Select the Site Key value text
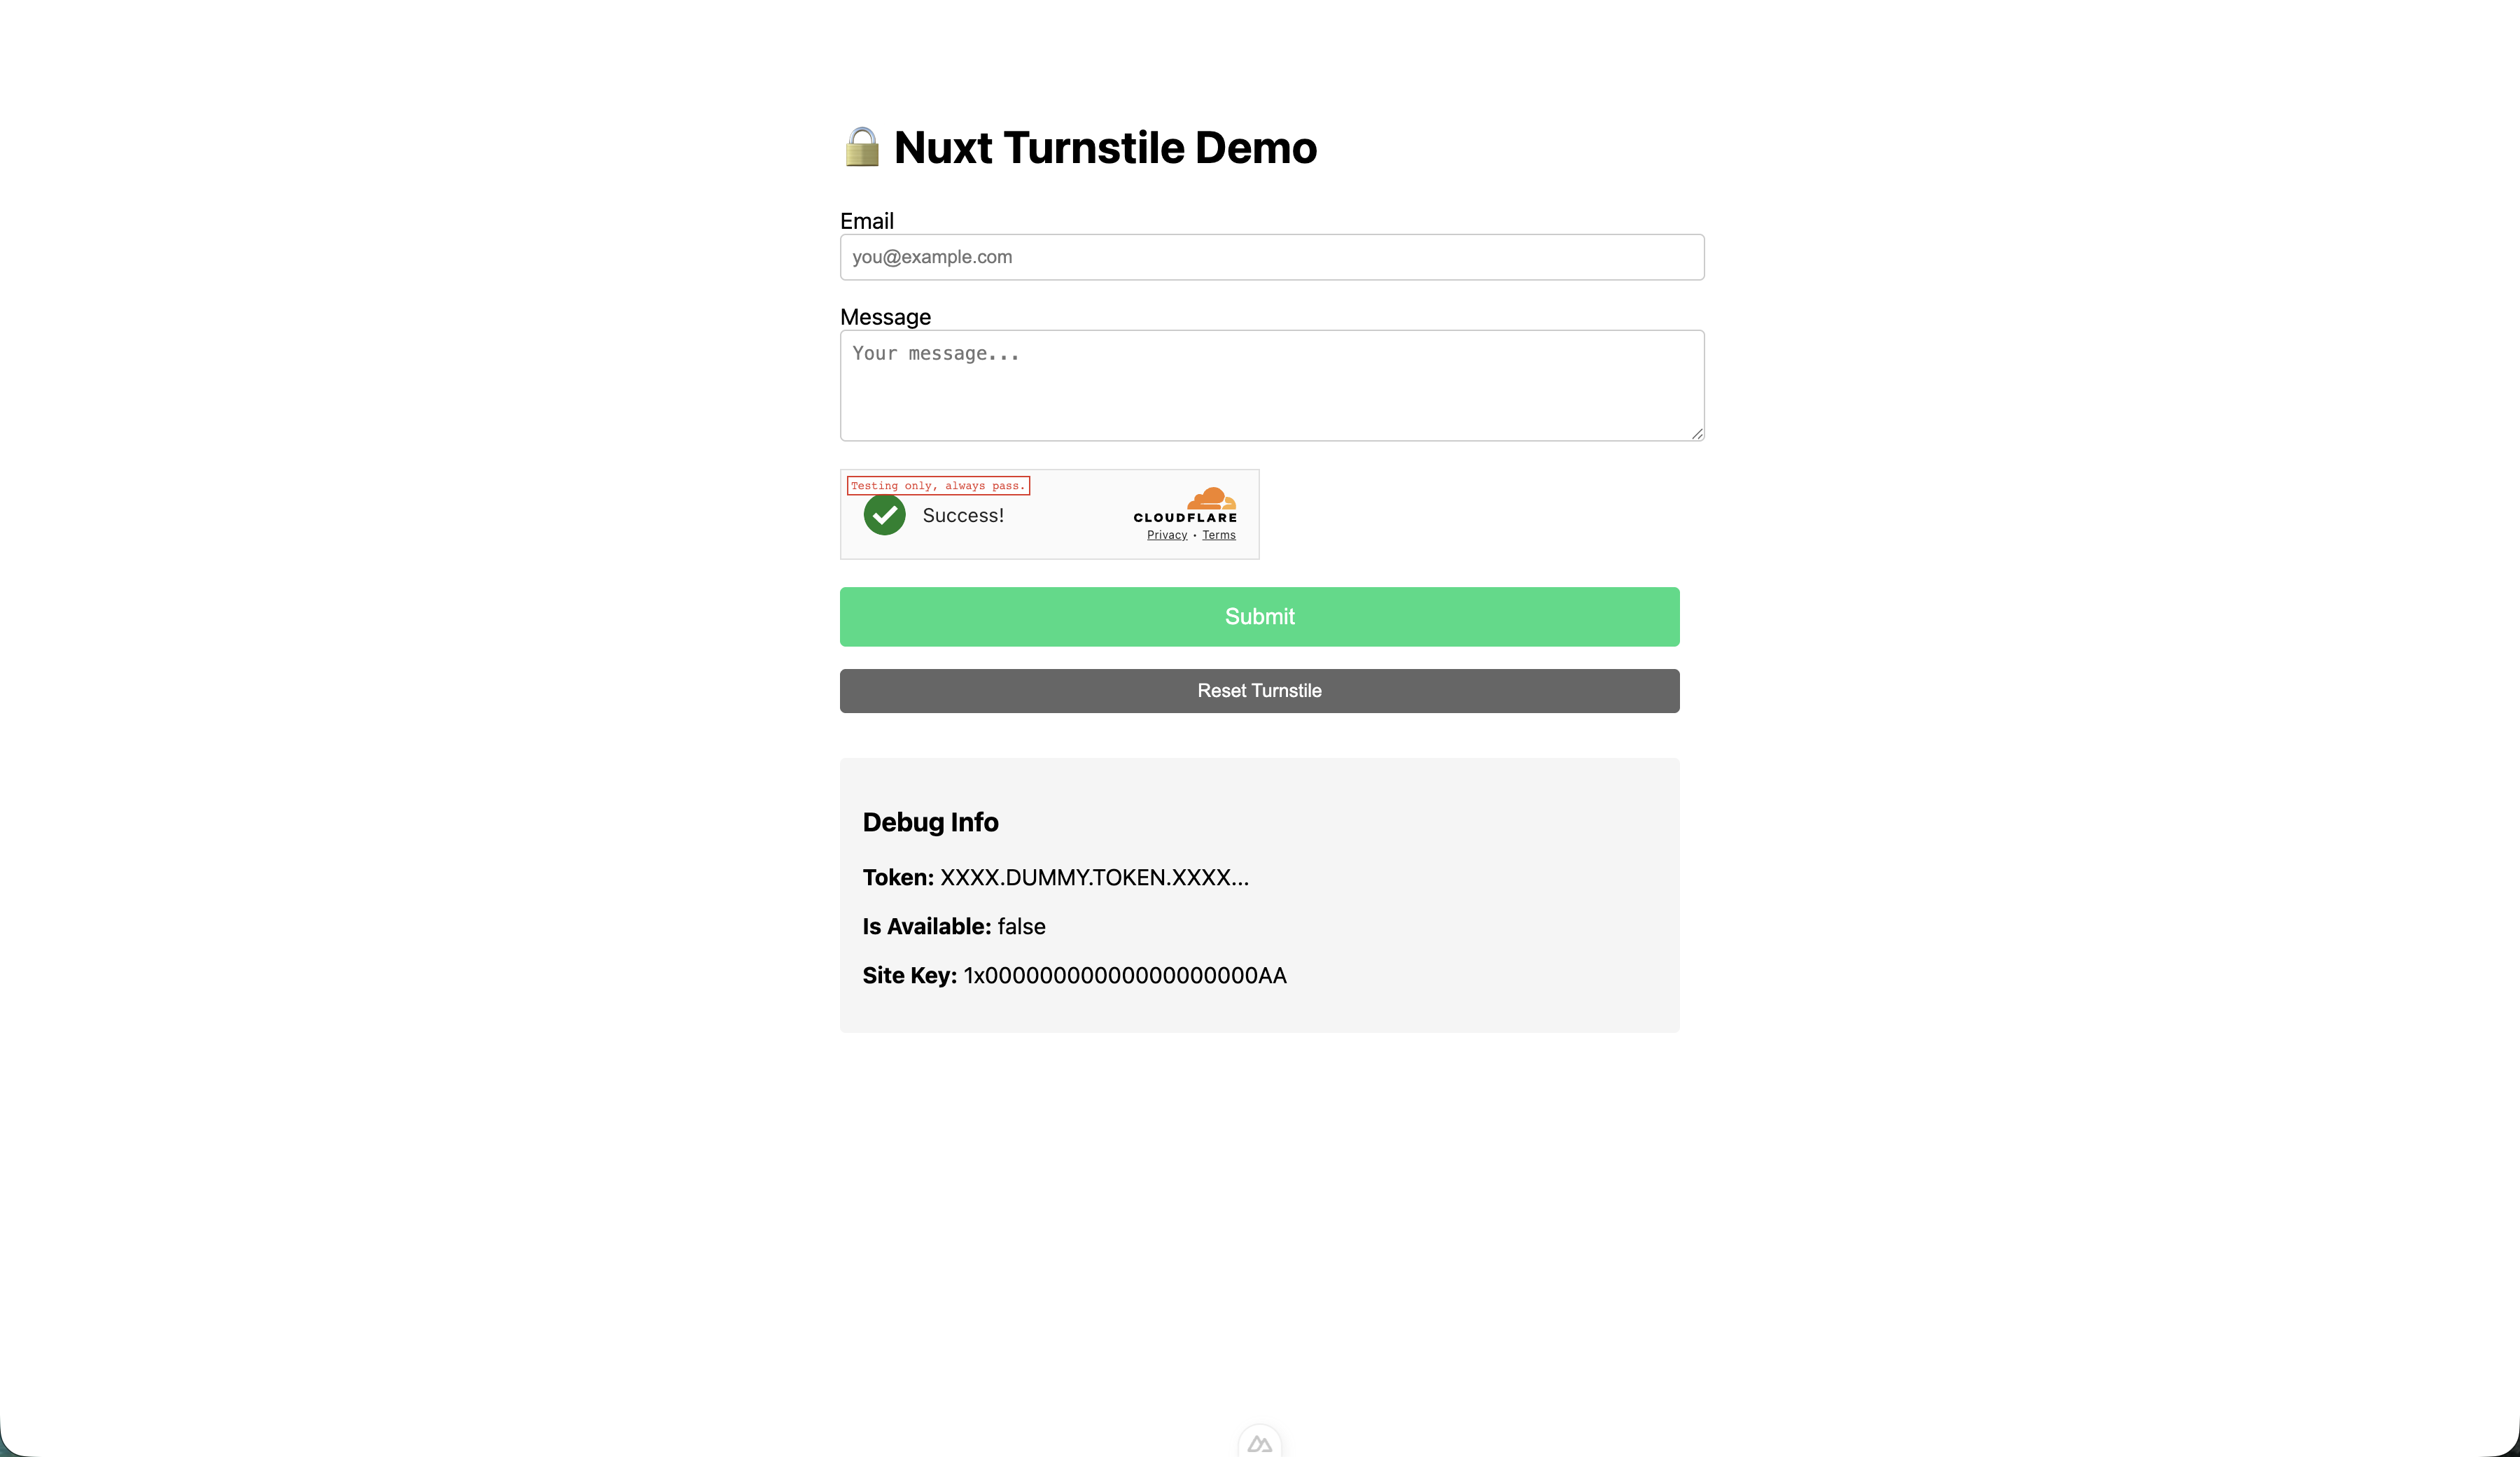Viewport: 2520px width, 1457px height. 1125,975
